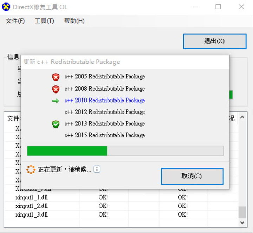Select c++ 2015 Redistributable Package text
Viewport: 253px width, 233px height.
click(105, 135)
